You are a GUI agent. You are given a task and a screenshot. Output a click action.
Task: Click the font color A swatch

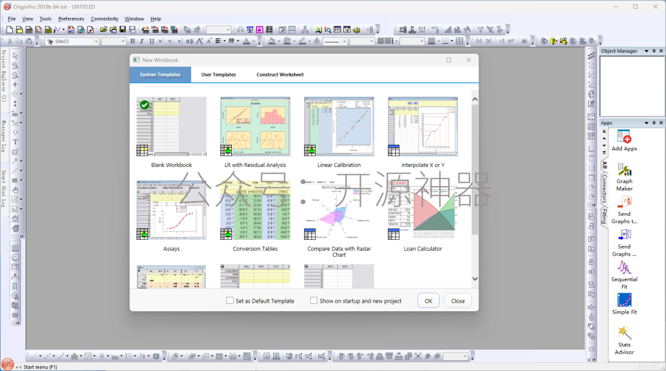[246, 41]
